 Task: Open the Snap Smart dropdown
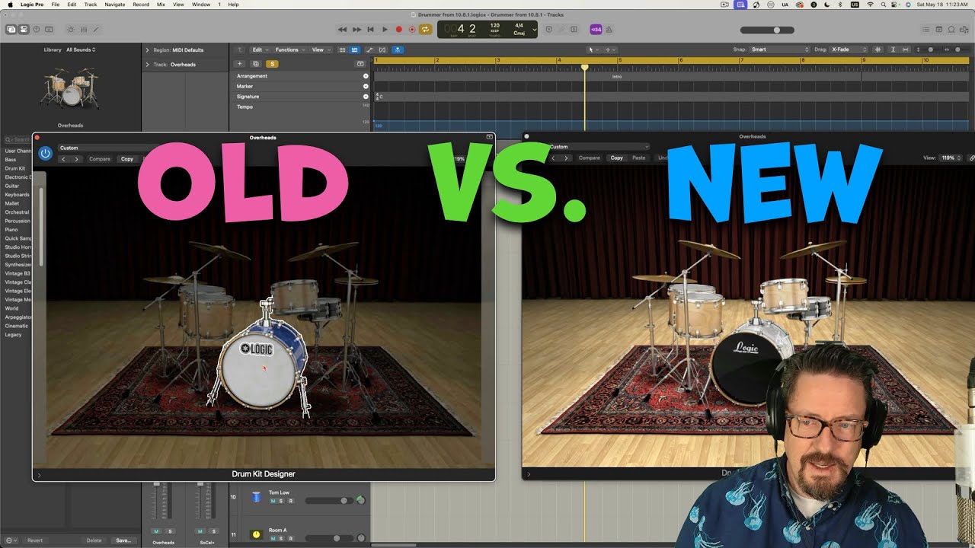(x=779, y=49)
